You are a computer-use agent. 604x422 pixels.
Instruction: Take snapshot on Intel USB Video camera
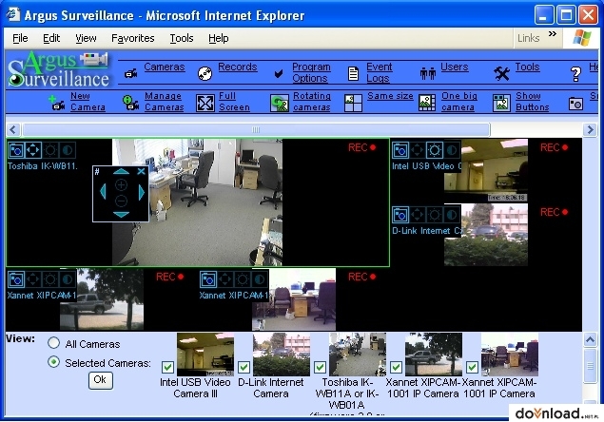[x=400, y=150]
